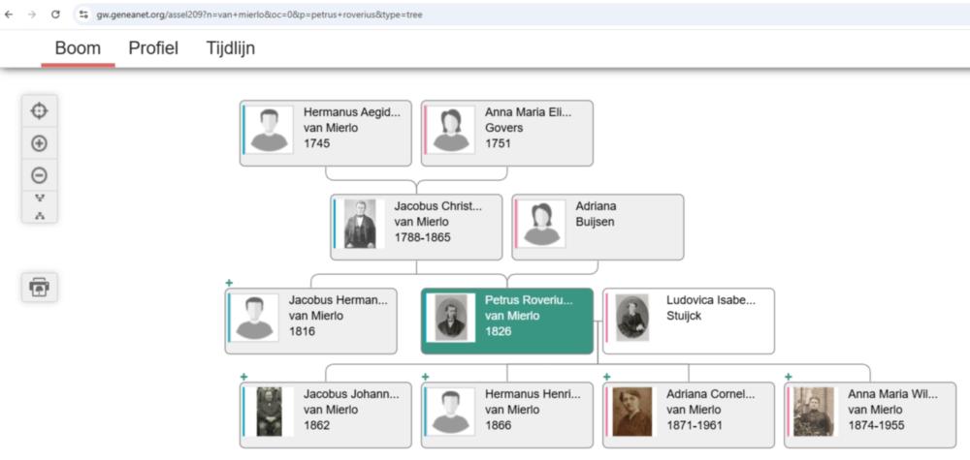Zoom out of the family tree
The width and height of the screenshot is (970, 460).
tap(39, 175)
